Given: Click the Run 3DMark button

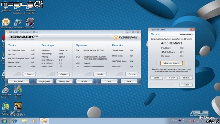Looking at the screenshot, I should click(x=19, y=81).
